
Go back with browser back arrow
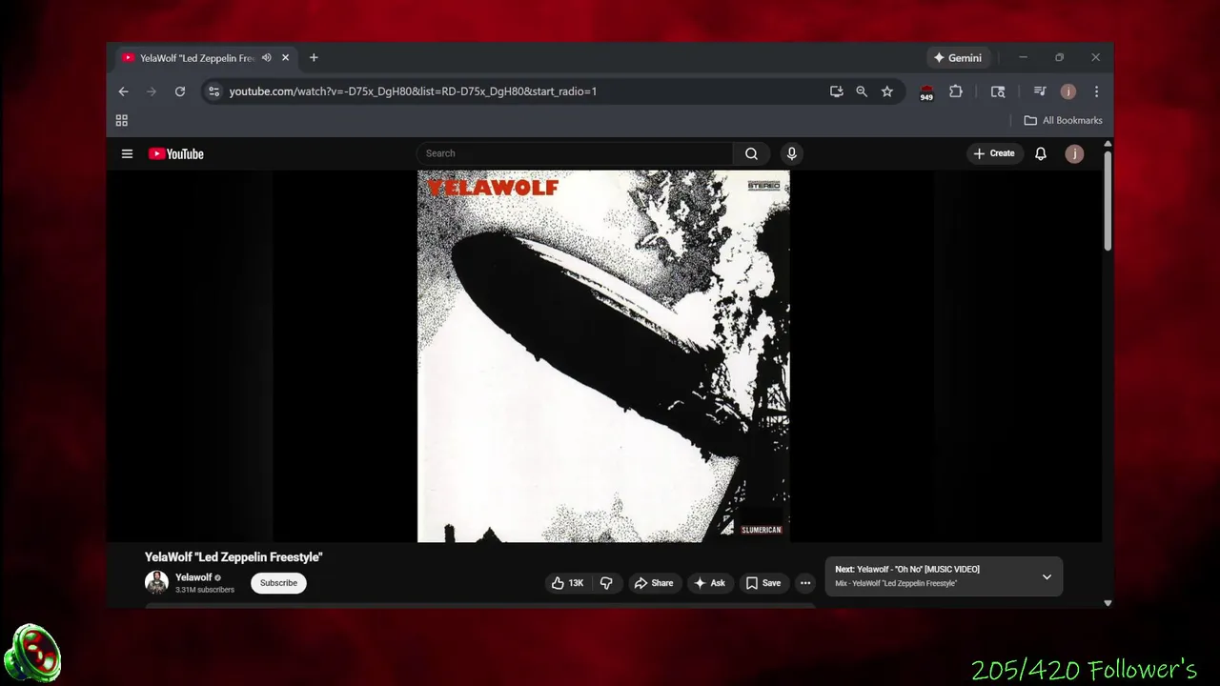pos(123,91)
